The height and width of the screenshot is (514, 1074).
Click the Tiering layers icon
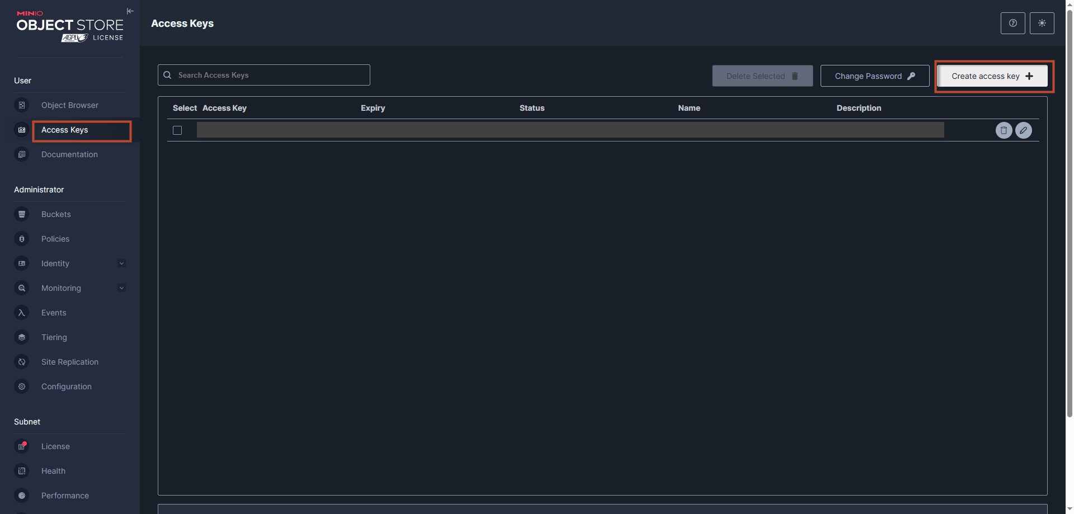click(x=22, y=337)
